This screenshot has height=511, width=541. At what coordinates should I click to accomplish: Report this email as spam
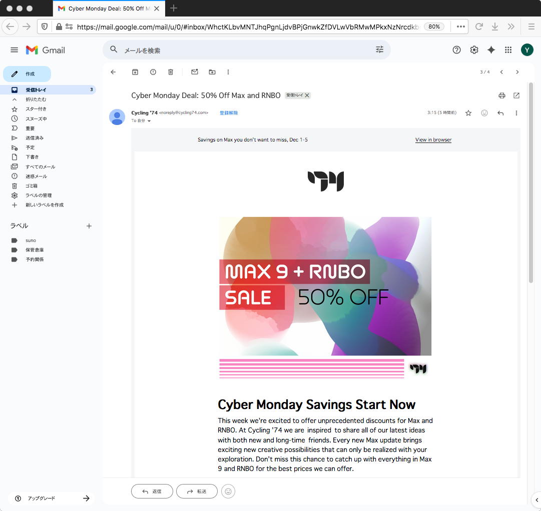coord(153,72)
